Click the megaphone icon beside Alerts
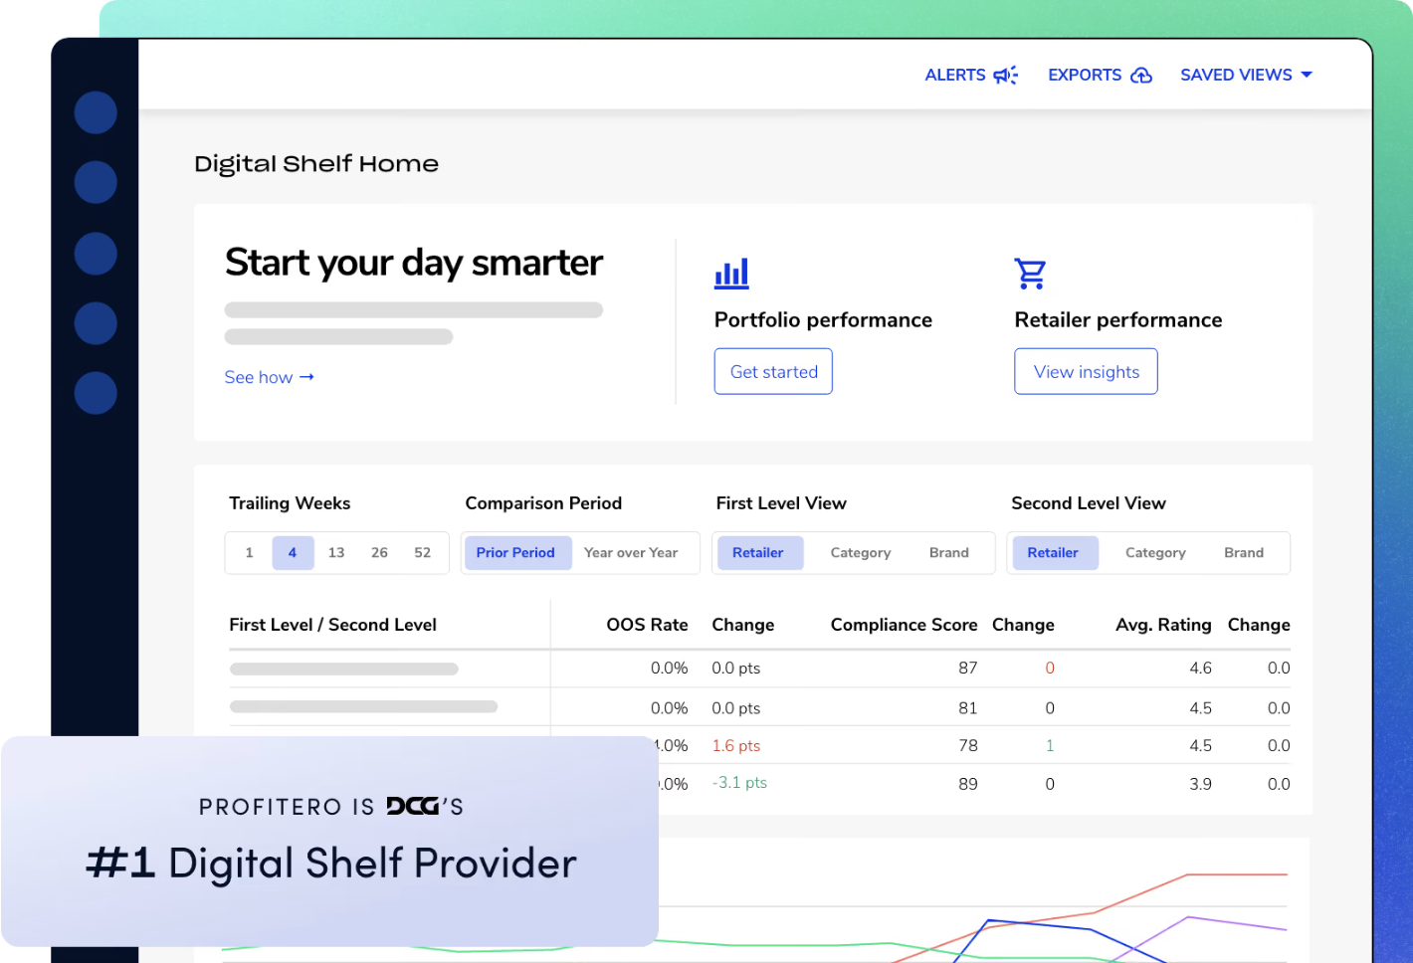Viewport: 1413px width, 963px height. [1005, 75]
